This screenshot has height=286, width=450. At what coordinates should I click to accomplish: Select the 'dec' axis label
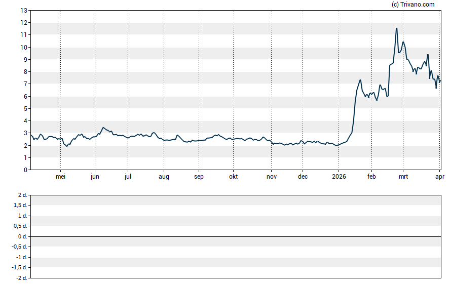coord(303,177)
